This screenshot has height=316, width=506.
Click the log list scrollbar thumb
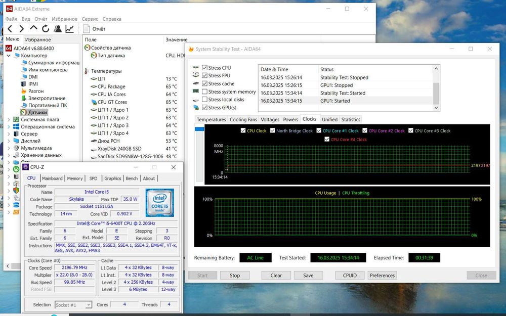pyautogui.click(x=436, y=94)
